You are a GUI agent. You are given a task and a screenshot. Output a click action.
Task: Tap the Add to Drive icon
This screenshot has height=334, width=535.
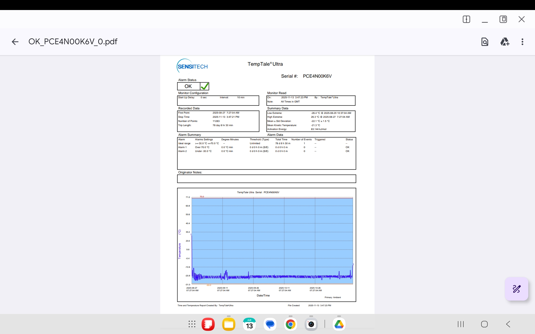click(x=504, y=42)
